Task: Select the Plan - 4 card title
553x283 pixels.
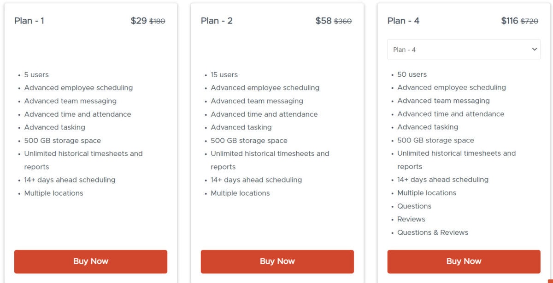Action: pyautogui.click(x=403, y=21)
